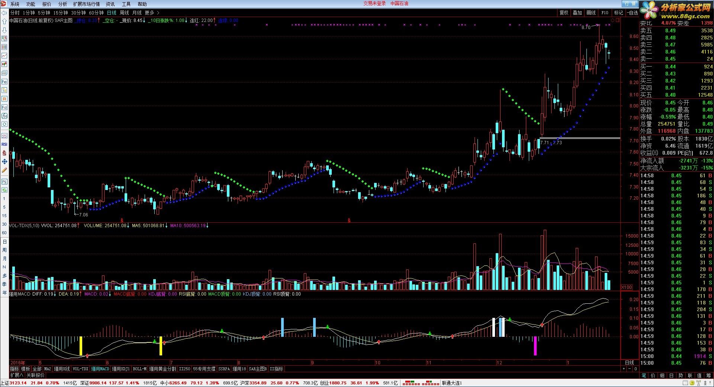This screenshot has height=387, width=714.
Task: Select the line trend chart icon
Action: pos(4,56)
